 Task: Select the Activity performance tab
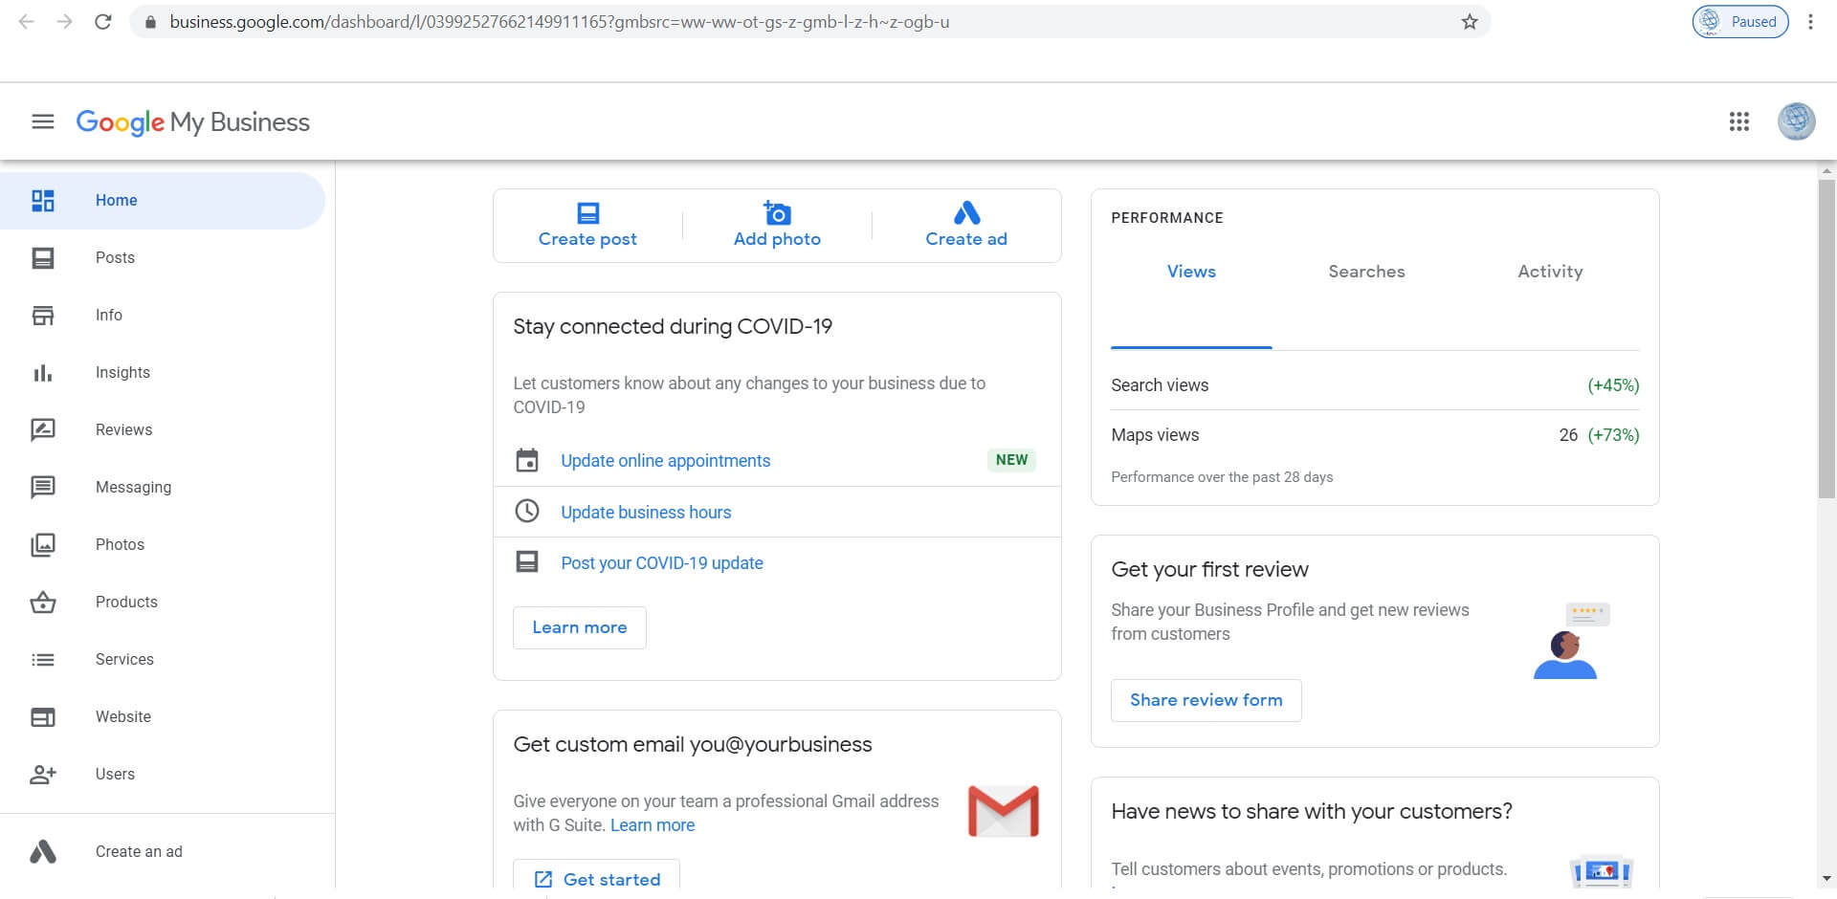[x=1550, y=272]
